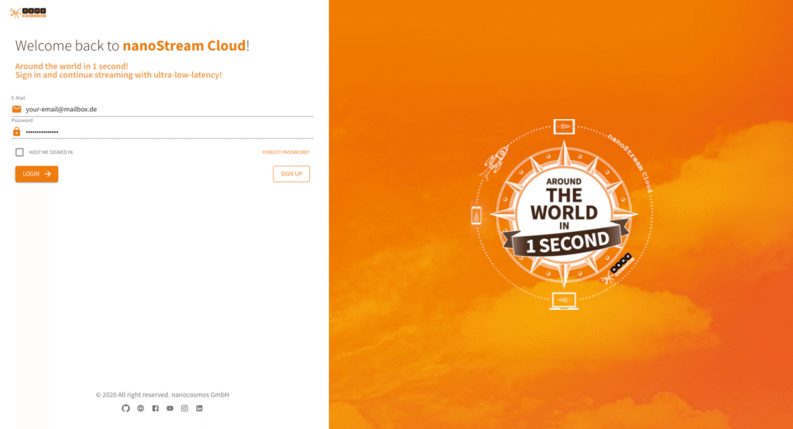Click the tablet icon above the compass
This screenshot has height=429, width=793.
pos(564,126)
